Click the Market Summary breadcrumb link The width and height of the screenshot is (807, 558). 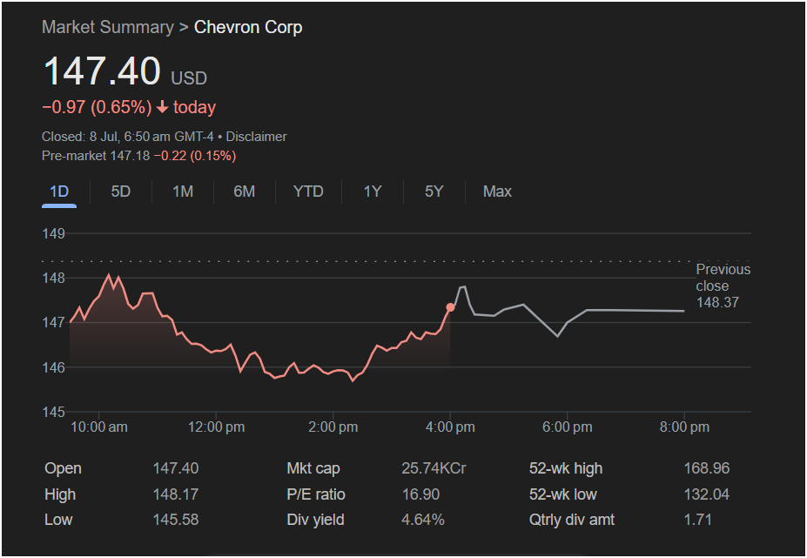108,27
